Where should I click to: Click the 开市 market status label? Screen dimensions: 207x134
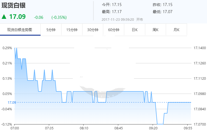139,19
